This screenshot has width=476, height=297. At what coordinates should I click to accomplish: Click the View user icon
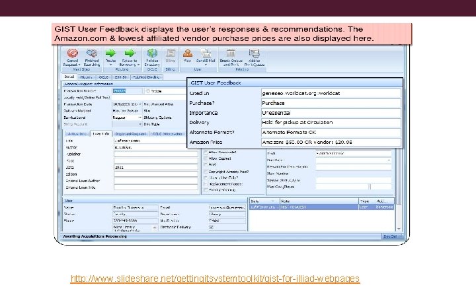tap(187, 53)
